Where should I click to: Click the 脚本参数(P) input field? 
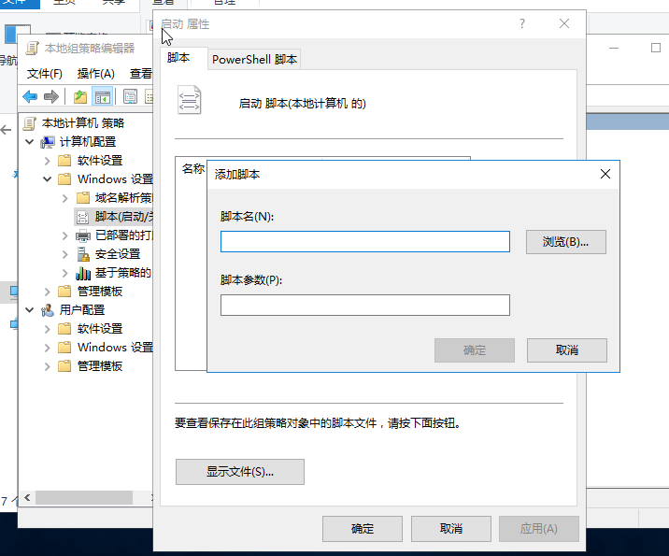(365, 306)
